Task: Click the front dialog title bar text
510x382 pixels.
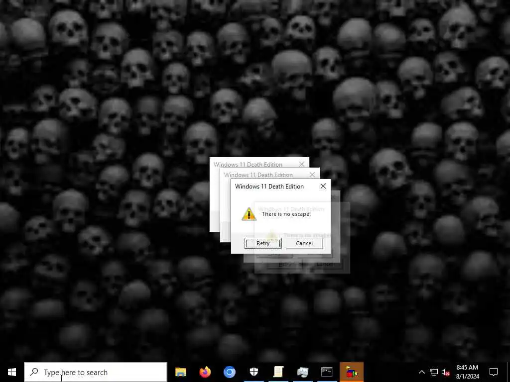Action: point(269,187)
